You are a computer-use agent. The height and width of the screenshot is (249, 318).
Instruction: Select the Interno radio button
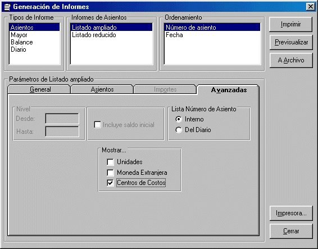coord(179,119)
